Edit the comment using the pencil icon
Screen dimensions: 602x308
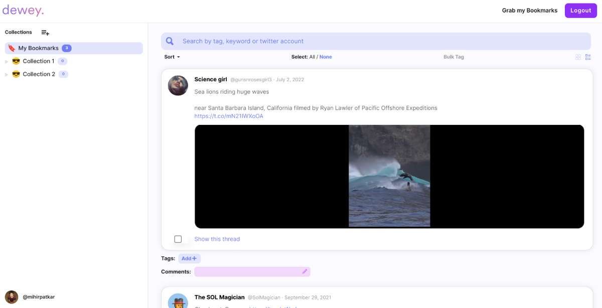pyautogui.click(x=304, y=271)
